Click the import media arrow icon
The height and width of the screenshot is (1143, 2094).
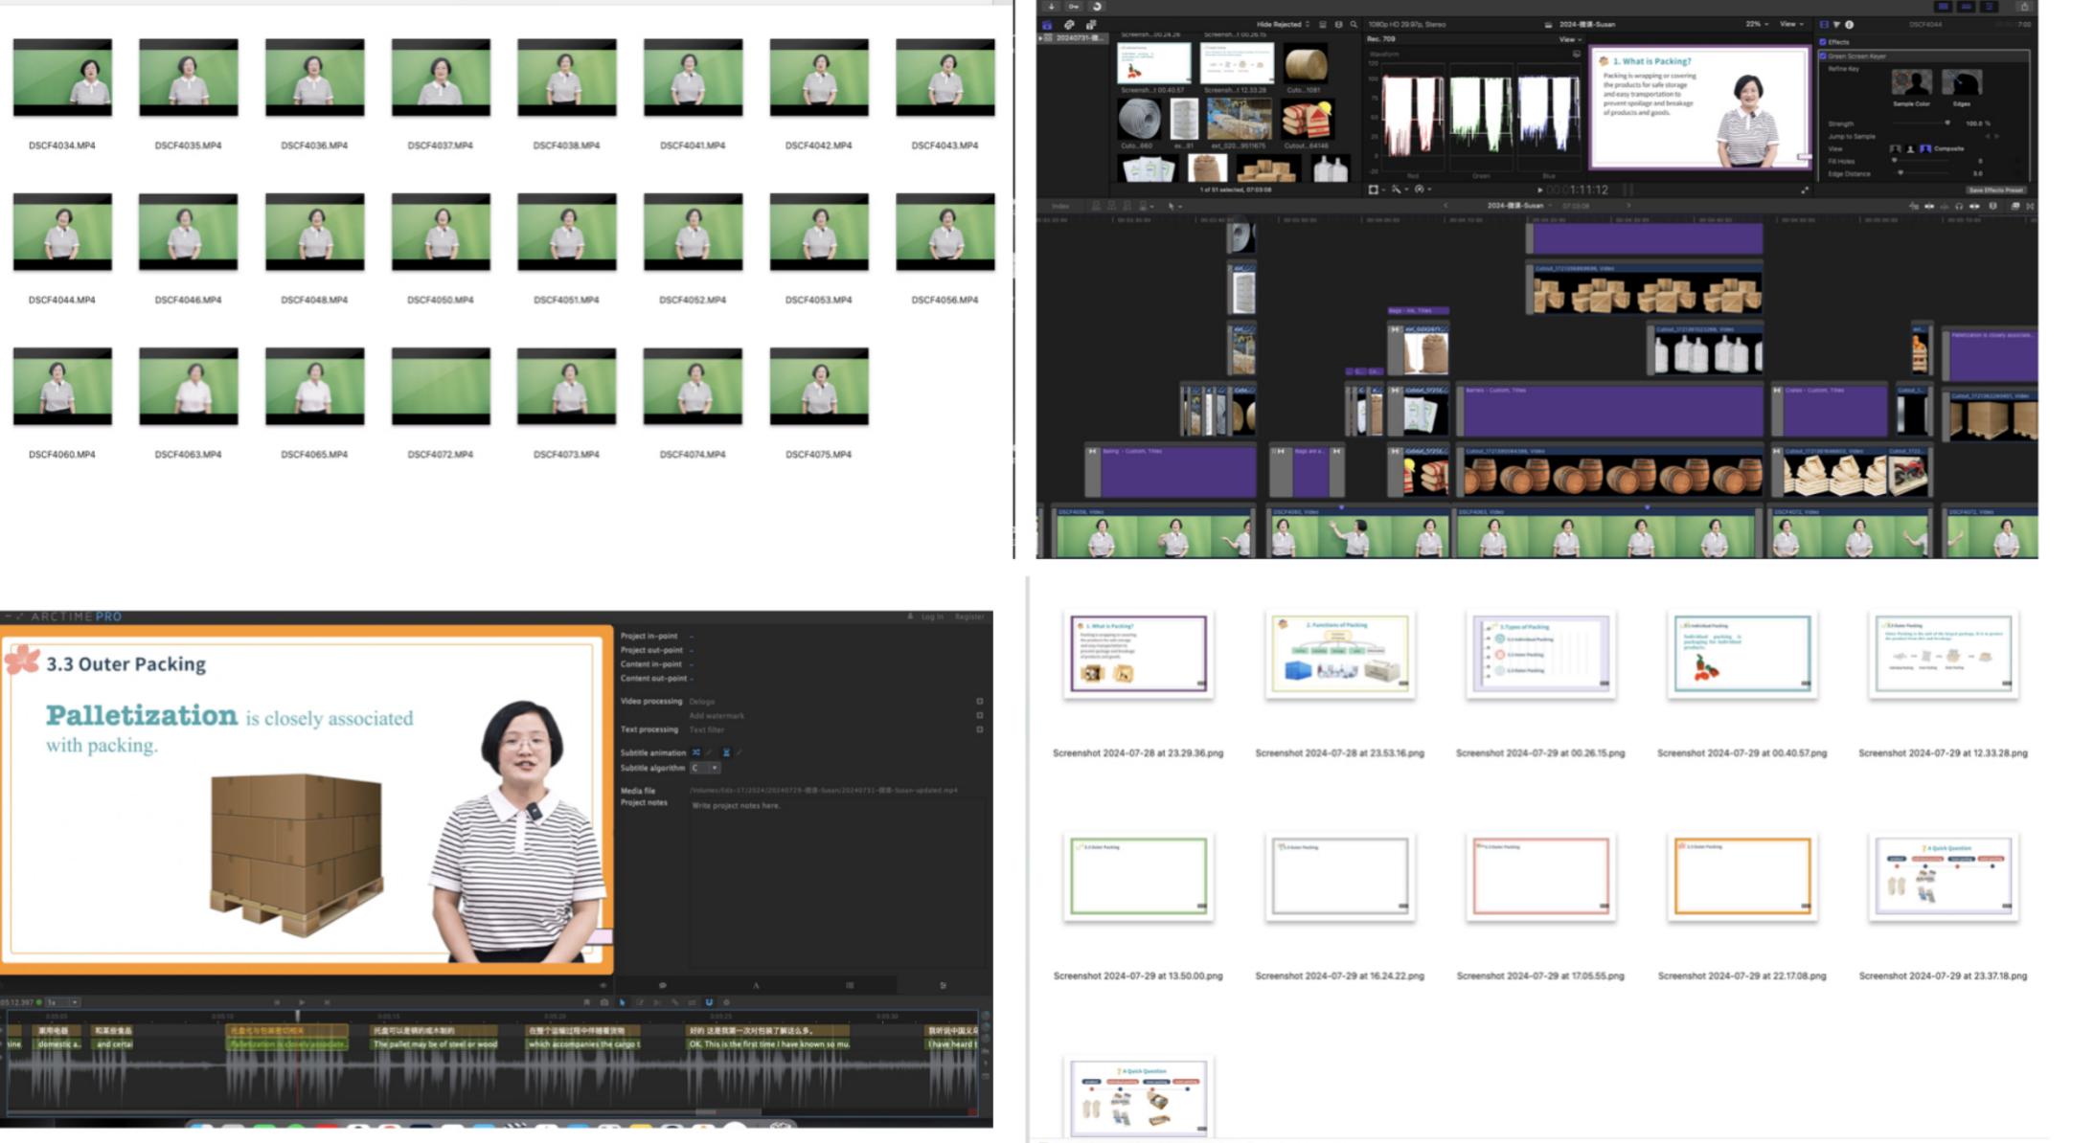pyautogui.click(x=1051, y=7)
